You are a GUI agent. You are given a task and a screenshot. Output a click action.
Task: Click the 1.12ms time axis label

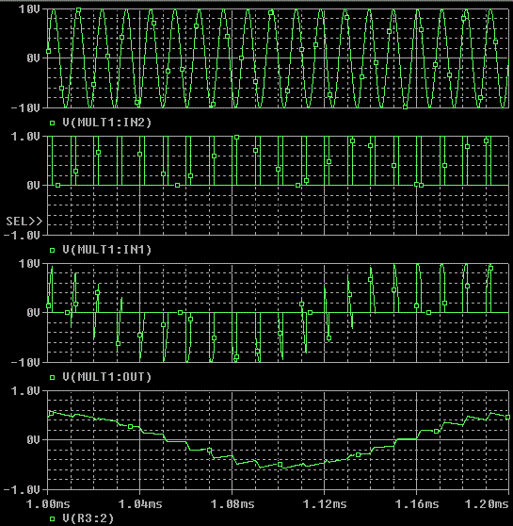pyautogui.click(x=325, y=504)
